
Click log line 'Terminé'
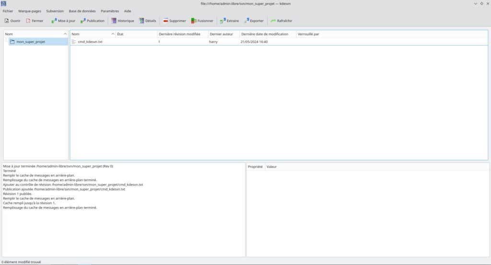10,171
